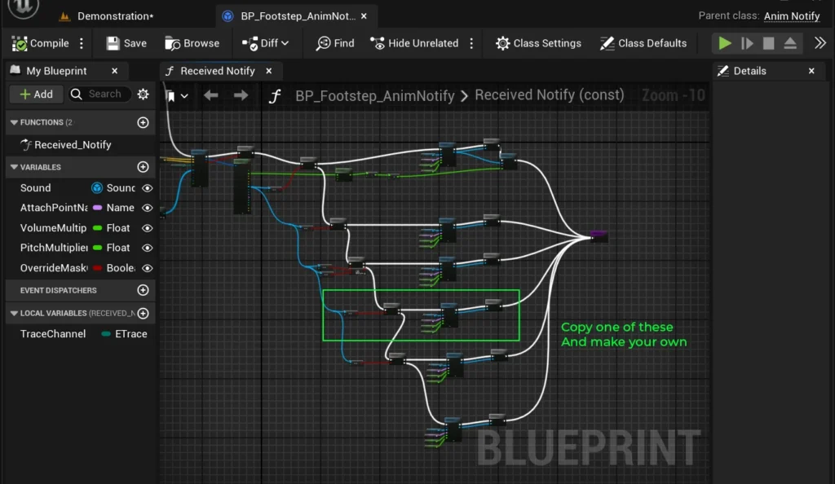Open Class Settings
The width and height of the screenshot is (835, 484).
click(503, 43)
